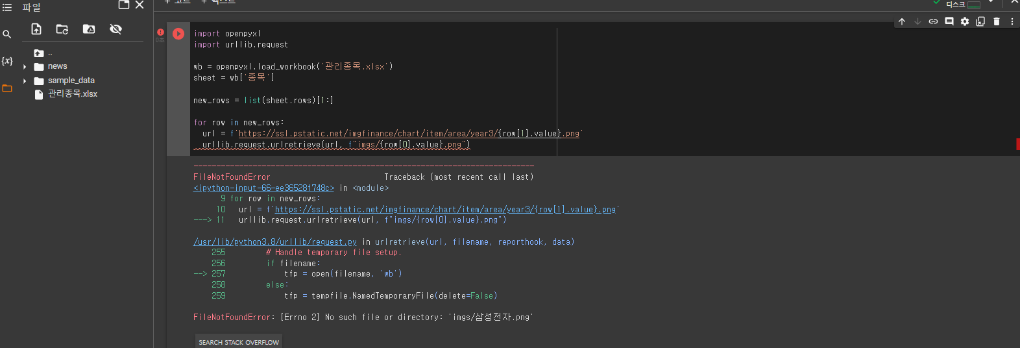Select the sample_data folder

point(71,81)
